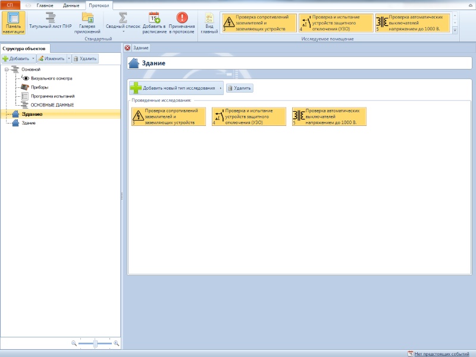Click Удалить in the research panel
Screen dimensions: 476x357
point(240,88)
